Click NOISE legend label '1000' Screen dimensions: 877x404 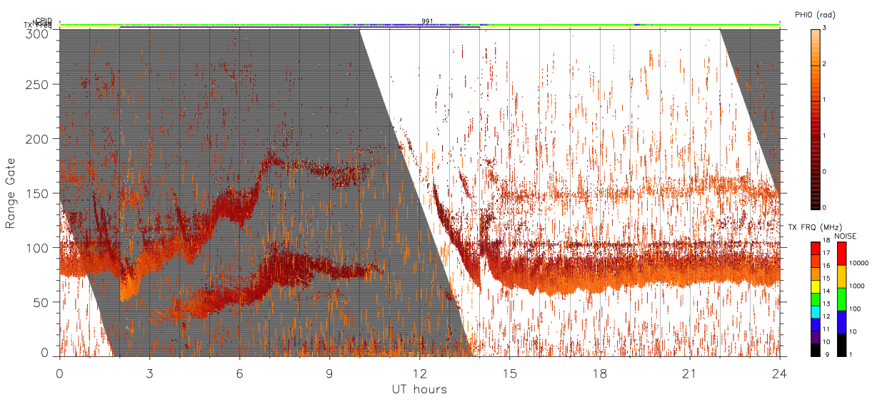[858, 286]
